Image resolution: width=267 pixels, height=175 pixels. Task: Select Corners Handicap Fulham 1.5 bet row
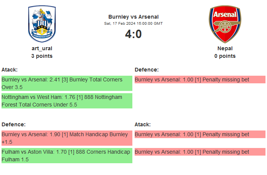coord(66,156)
